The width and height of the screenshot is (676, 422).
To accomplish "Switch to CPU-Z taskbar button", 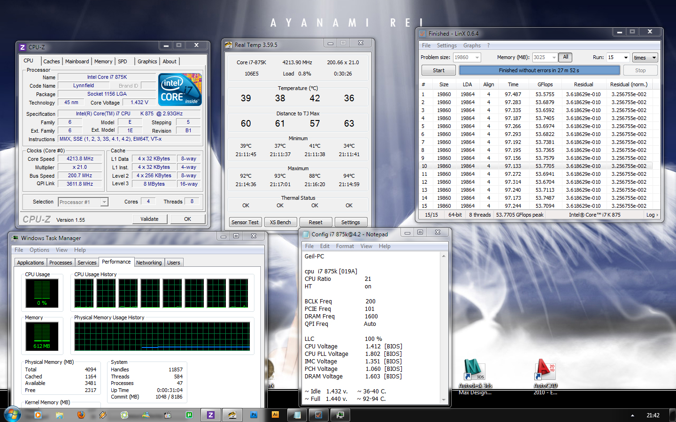I will point(211,415).
